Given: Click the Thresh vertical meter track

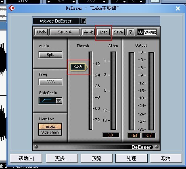Looking at the screenshot, I should (x=90, y=91).
